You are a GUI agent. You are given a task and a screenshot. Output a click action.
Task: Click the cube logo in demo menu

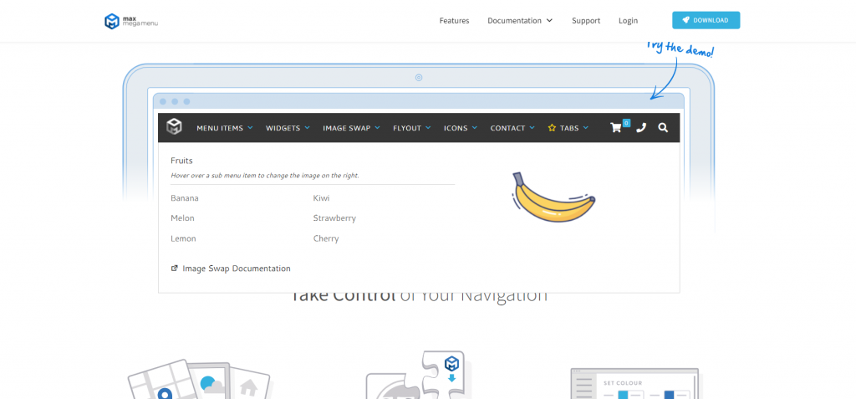174,127
